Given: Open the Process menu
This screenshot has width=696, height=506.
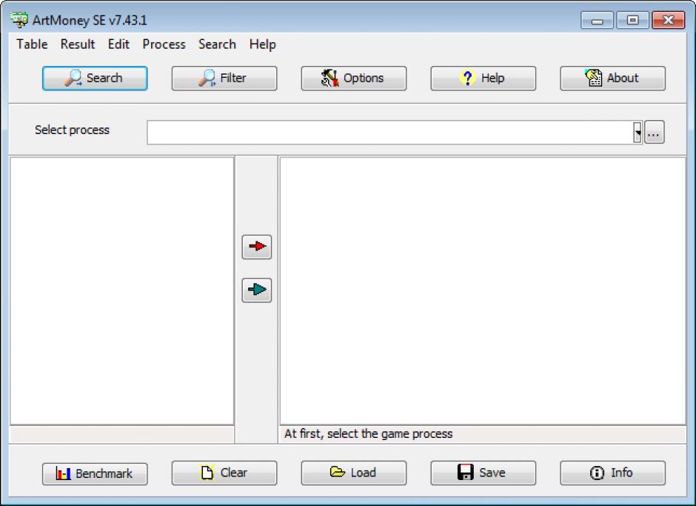Looking at the screenshot, I should (x=164, y=44).
